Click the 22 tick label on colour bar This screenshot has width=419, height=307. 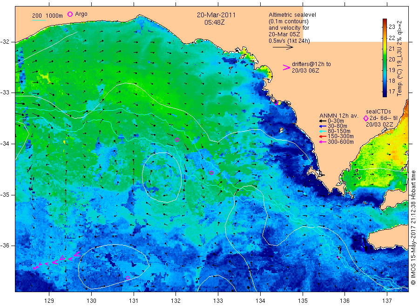(x=392, y=38)
